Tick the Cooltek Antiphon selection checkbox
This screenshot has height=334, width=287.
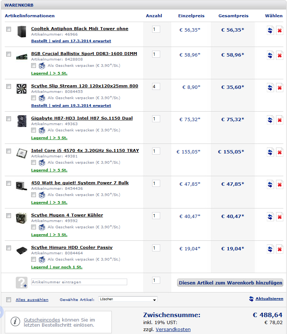[8, 29]
